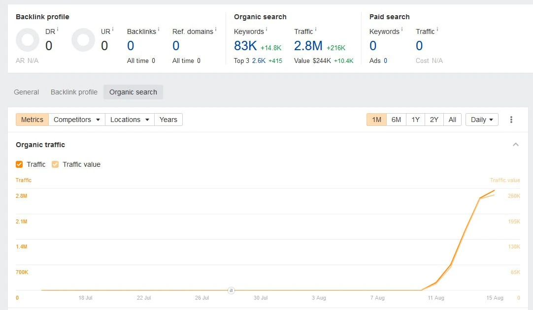Open the Locations dropdown
Image resolution: width=533 pixels, height=310 pixels.
click(x=130, y=120)
